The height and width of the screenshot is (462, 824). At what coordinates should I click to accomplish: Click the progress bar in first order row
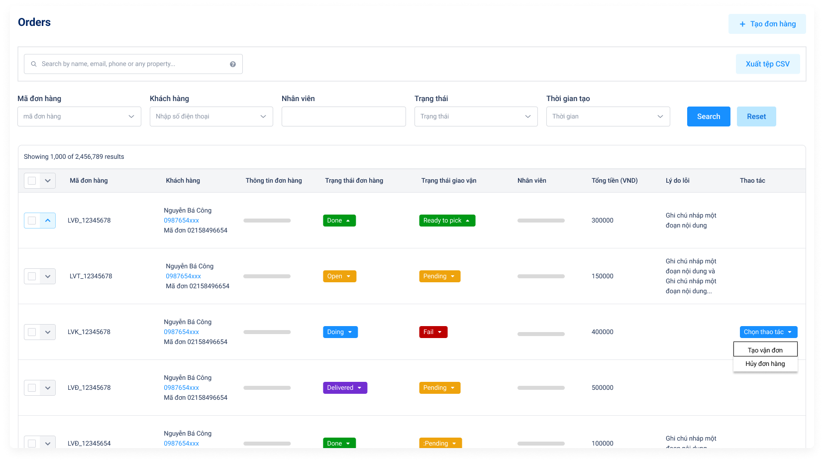coord(267,220)
